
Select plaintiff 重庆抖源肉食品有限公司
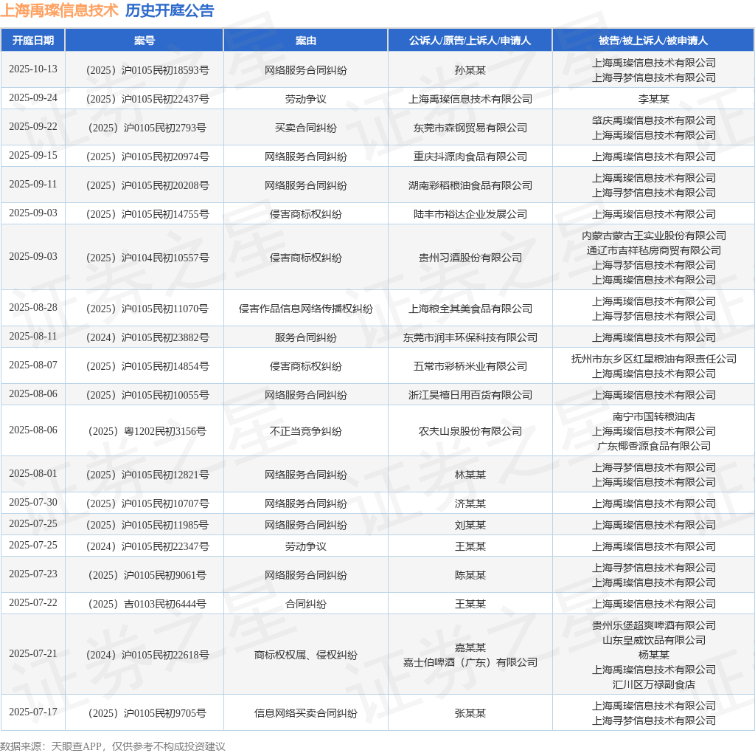[x=470, y=157]
